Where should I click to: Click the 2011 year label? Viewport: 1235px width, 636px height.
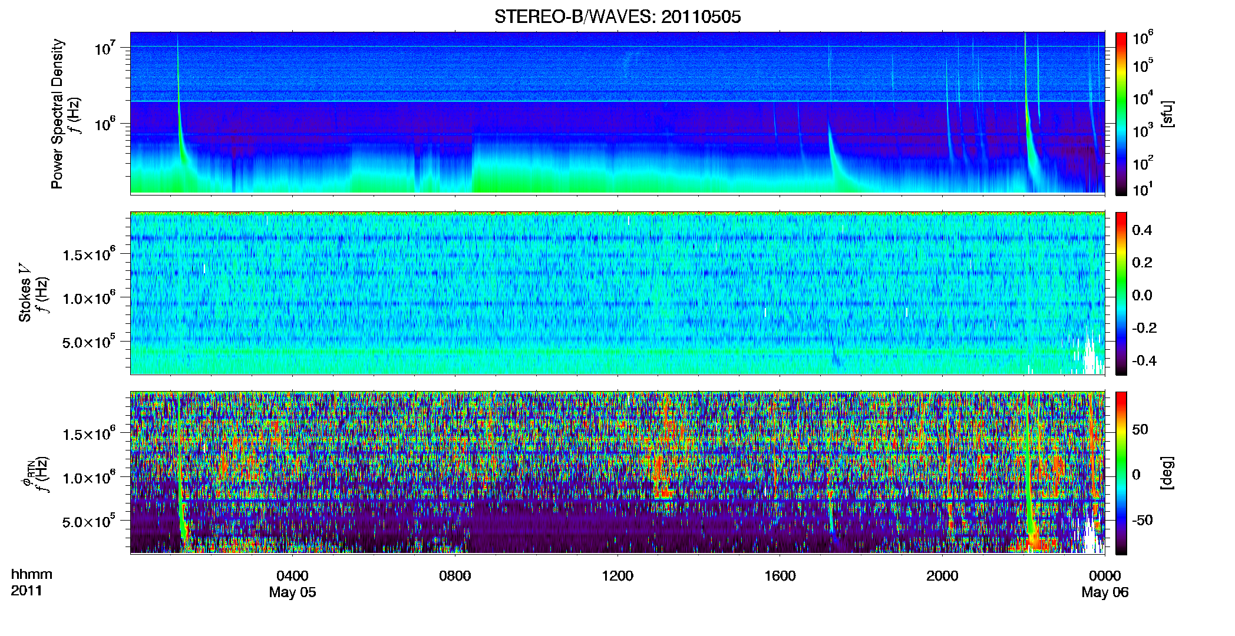pyautogui.click(x=27, y=591)
